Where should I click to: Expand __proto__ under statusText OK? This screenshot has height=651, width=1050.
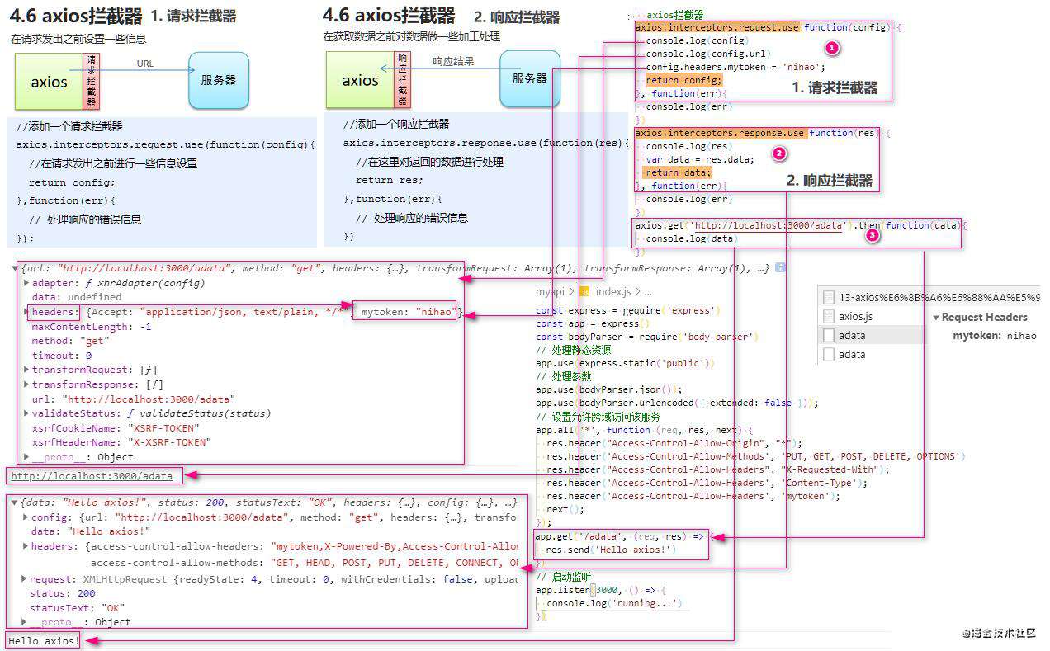point(23,622)
